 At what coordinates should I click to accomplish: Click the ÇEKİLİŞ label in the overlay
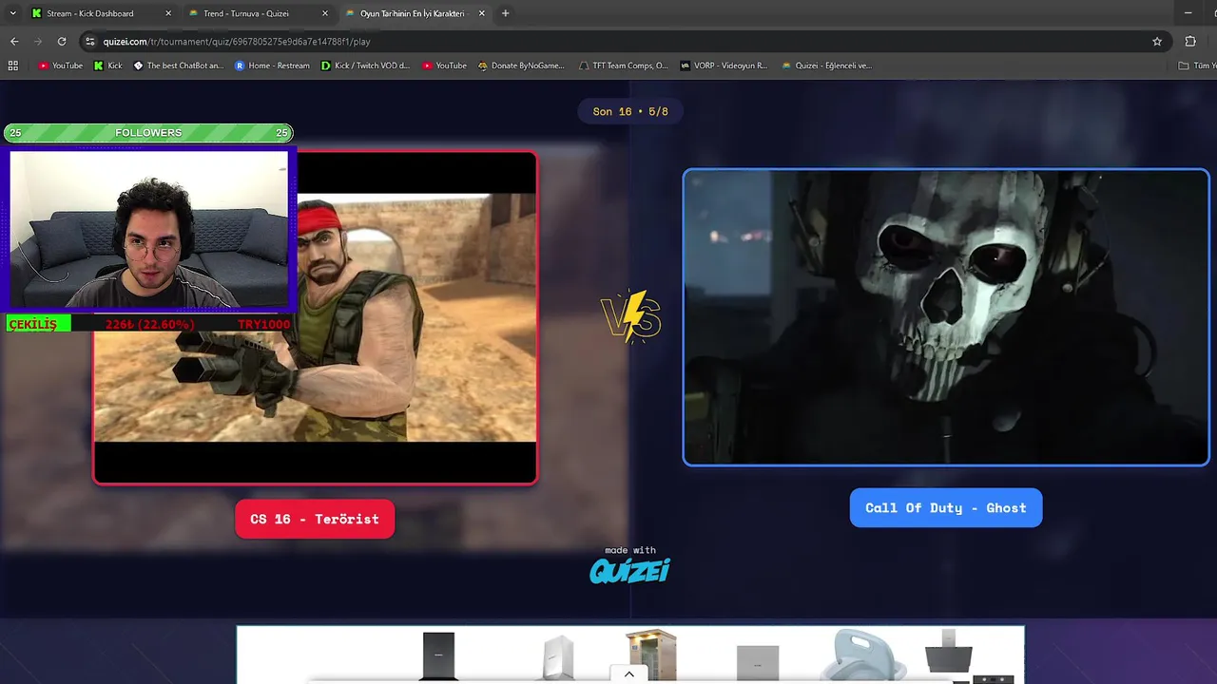pyautogui.click(x=33, y=325)
